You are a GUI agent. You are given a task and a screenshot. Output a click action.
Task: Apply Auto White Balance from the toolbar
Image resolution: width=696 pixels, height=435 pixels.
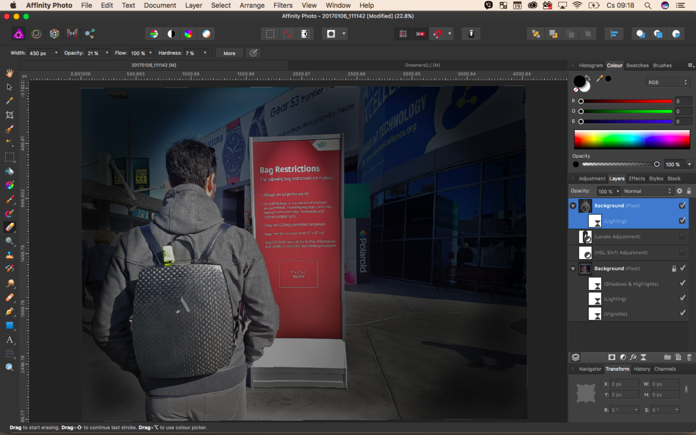(x=206, y=34)
